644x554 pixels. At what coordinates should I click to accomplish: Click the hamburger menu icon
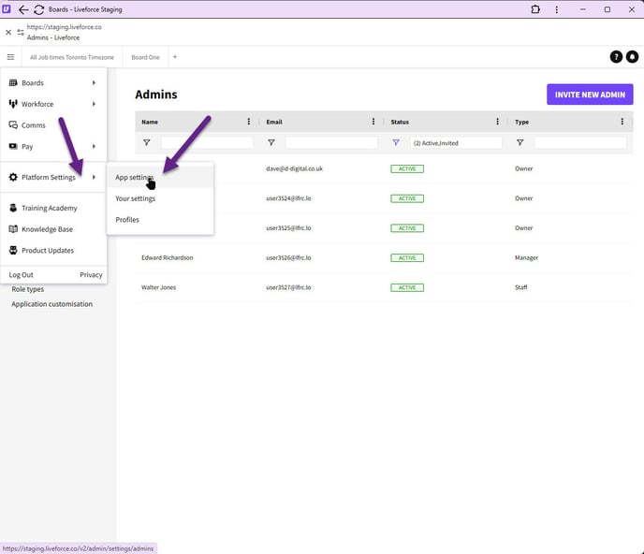pos(10,57)
